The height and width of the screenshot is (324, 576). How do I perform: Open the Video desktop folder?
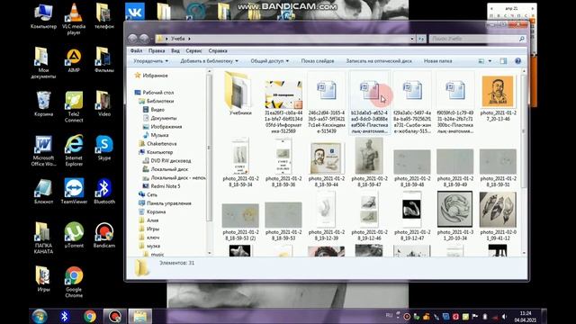point(104,104)
